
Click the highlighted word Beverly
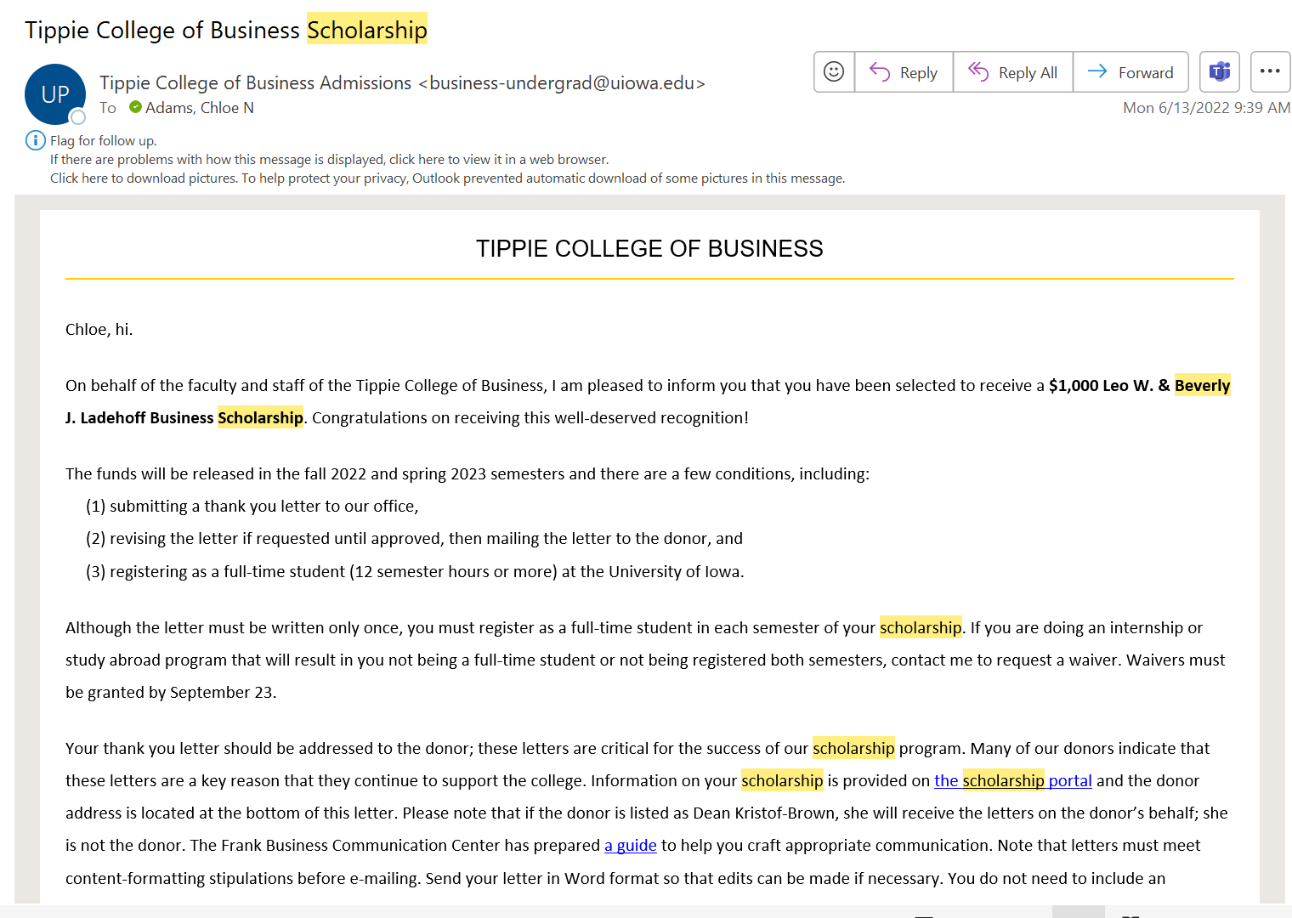coord(1202,385)
